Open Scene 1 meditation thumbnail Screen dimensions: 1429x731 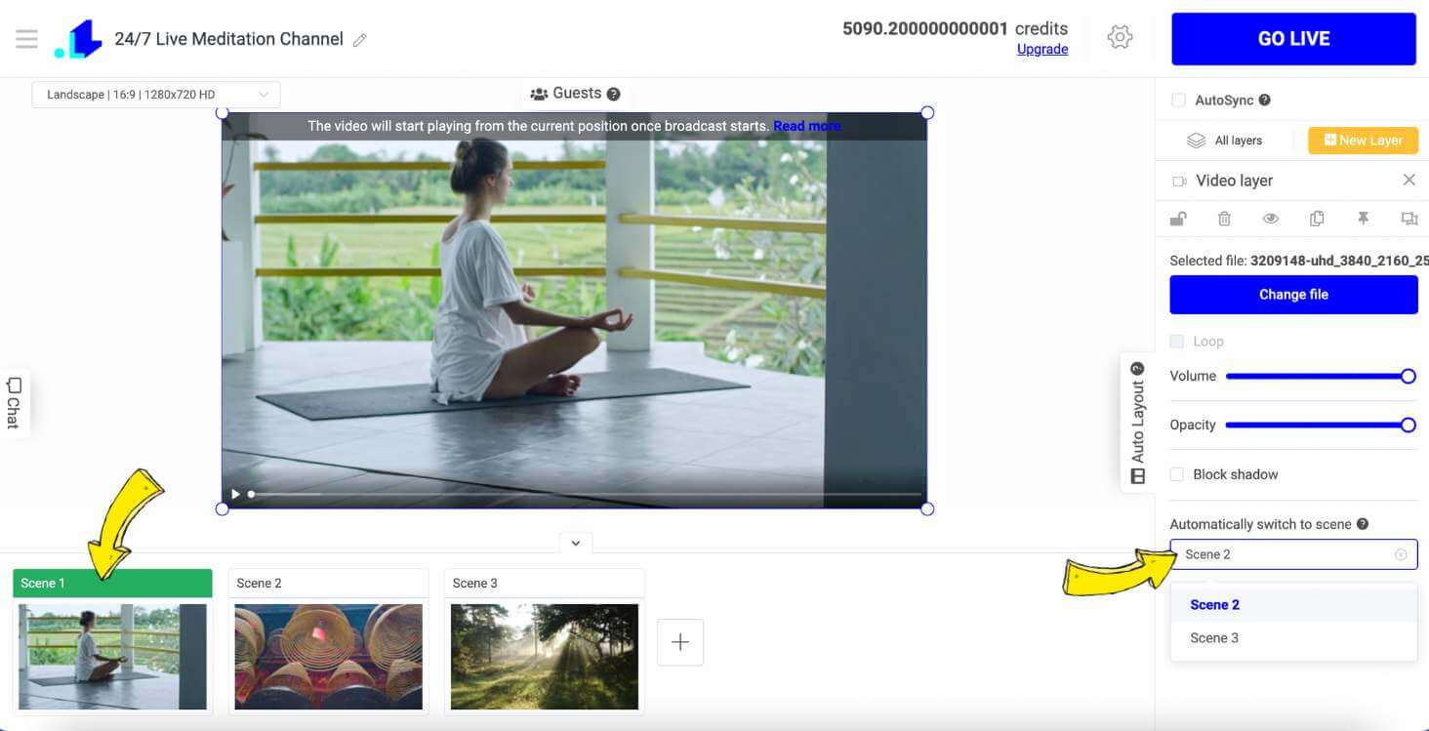pyautogui.click(x=112, y=656)
